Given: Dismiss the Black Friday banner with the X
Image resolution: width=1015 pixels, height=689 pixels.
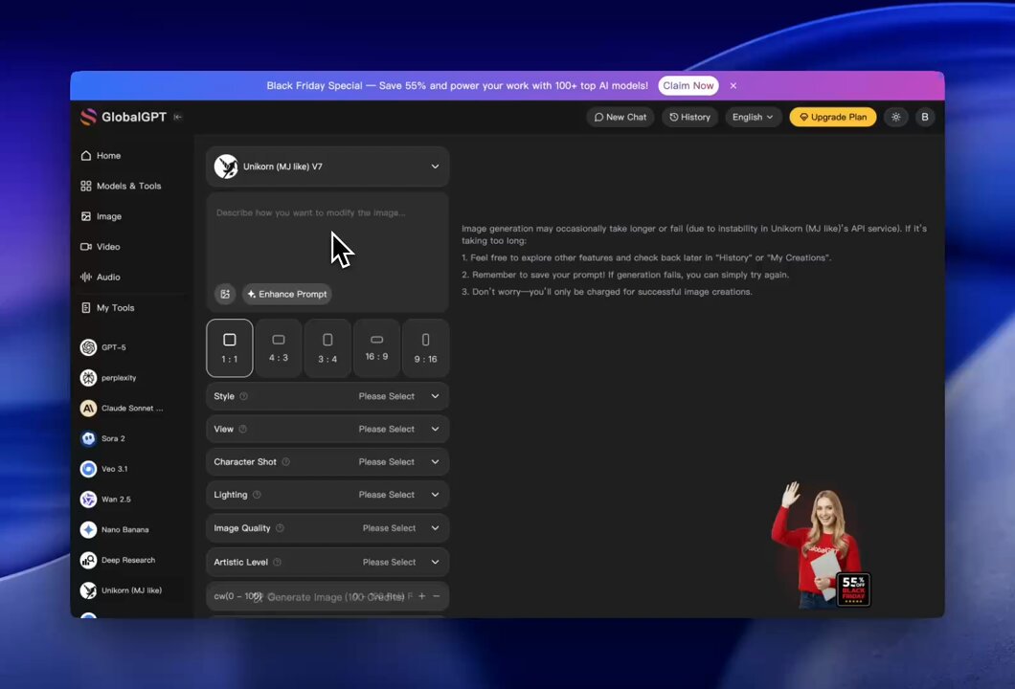Looking at the screenshot, I should click(x=733, y=85).
